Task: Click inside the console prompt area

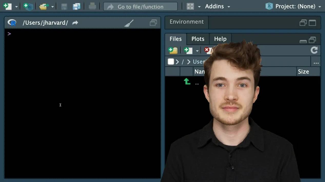Action: click(x=83, y=104)
